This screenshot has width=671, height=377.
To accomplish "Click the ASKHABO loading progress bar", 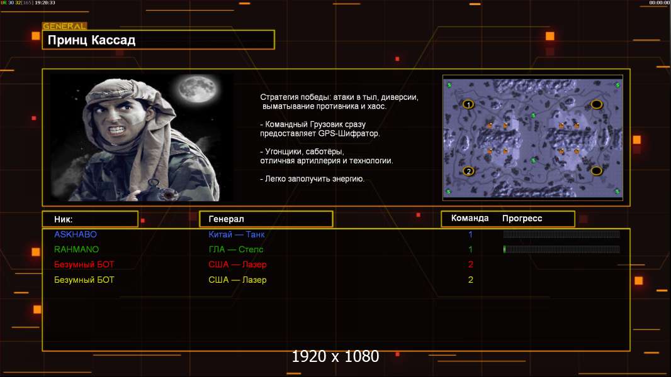I will coord(561,234).
